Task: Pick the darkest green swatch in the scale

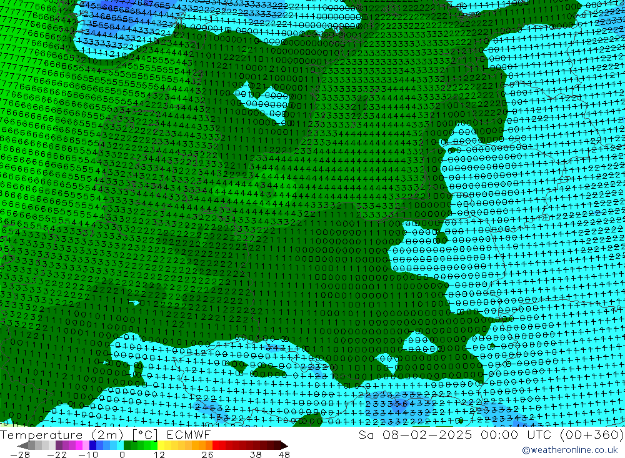Action: pyautogui.click(x=127, y=446)
